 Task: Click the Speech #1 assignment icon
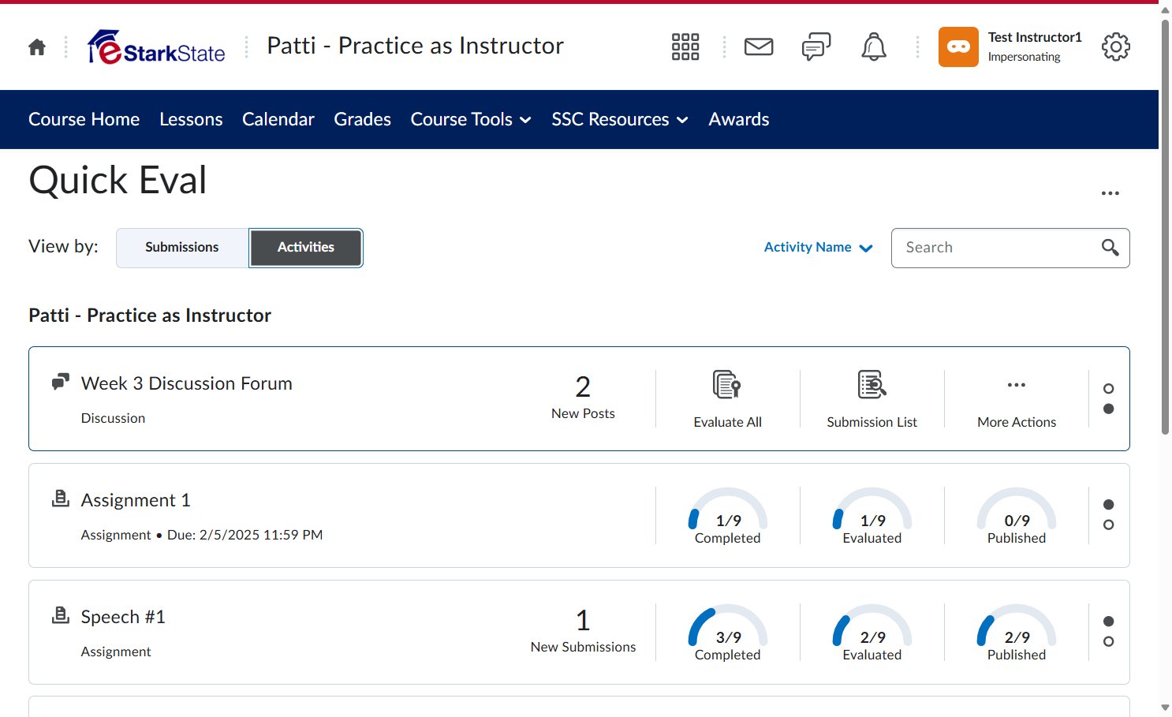[x=61, y=614]
